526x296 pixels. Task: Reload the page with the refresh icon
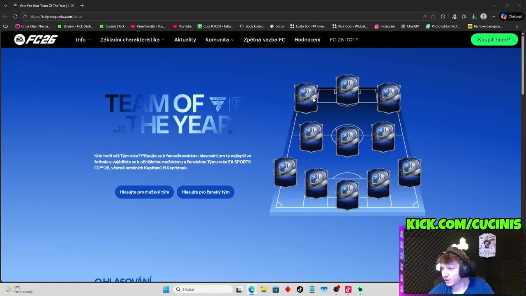click(15, 16)
